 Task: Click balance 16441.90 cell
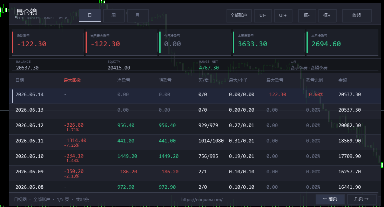coord(350,187)
